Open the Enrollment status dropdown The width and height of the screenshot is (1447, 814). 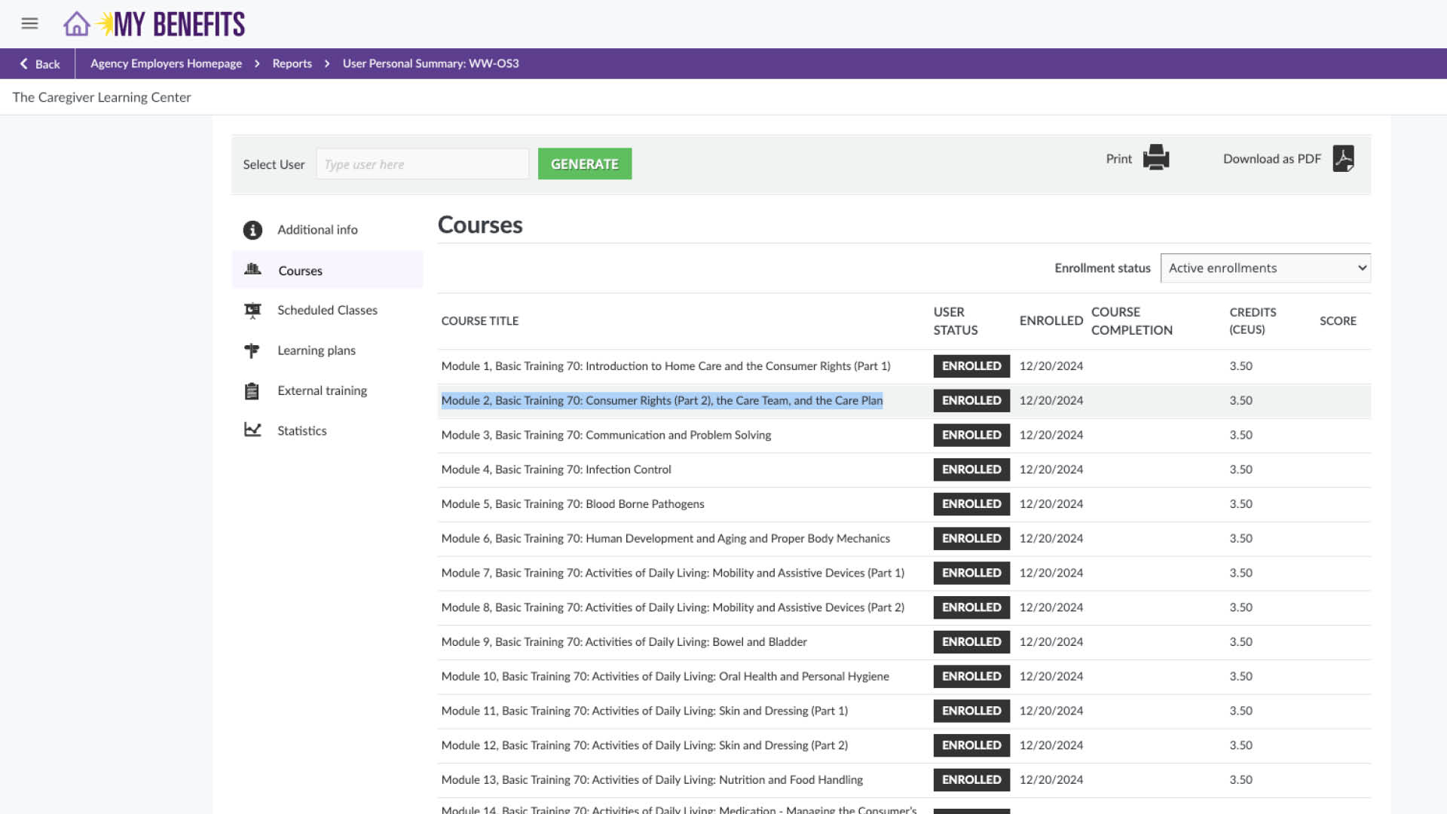[1265, 268]
